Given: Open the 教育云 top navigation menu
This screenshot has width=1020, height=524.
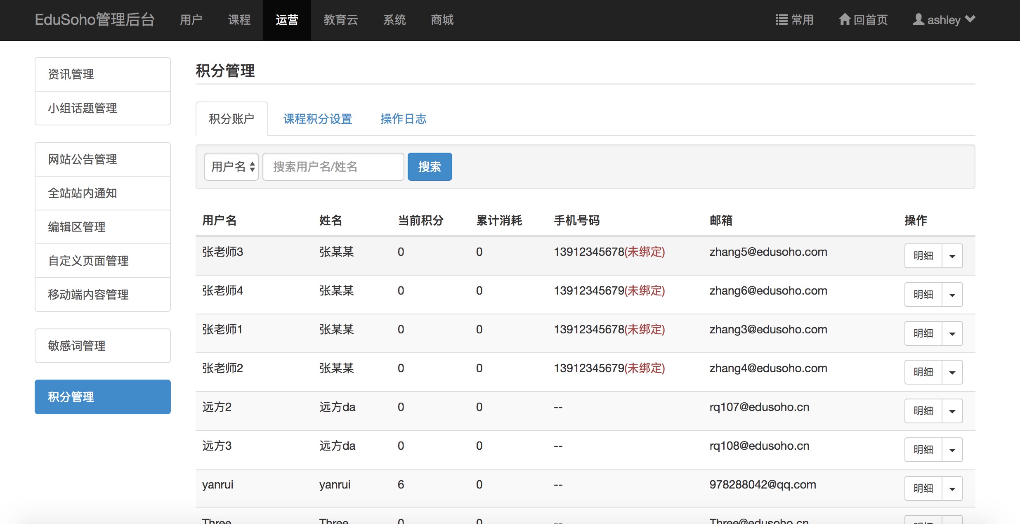Looking at the screenshot, I should coord(341,20).
